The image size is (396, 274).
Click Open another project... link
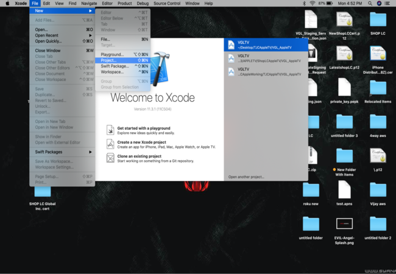coord(246,177)
